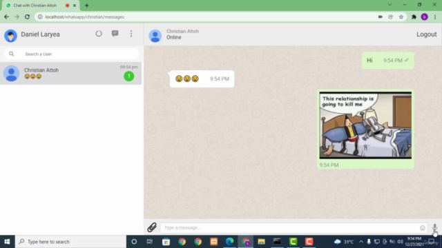The width and height of the screenshot is (442, 248).
Task: Open Chrome extensions puzzle icon
Action: pyautogui.click(x=414, y=17)
